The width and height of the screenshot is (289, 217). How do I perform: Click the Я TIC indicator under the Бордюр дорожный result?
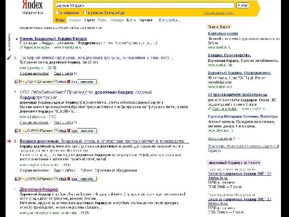point(23,179)
